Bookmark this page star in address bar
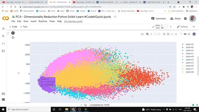This screenshot has width=199, height=112. tap(174, 7)
